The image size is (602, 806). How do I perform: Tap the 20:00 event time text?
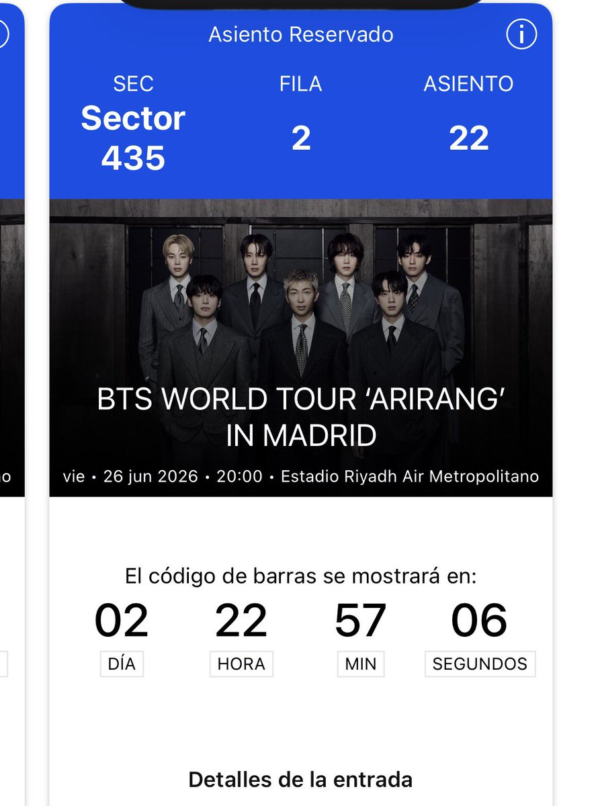(239, 476)
